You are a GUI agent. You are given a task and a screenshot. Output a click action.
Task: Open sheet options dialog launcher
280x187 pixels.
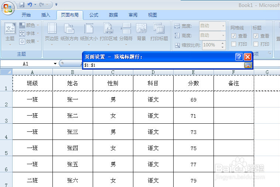269,53
